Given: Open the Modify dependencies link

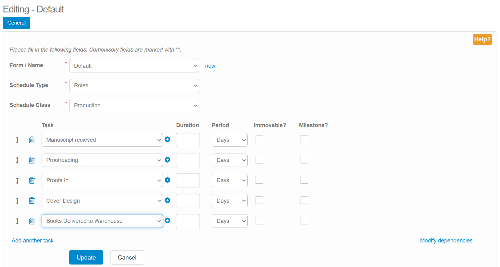Looking at the screenshot, I should pos(446,241).
